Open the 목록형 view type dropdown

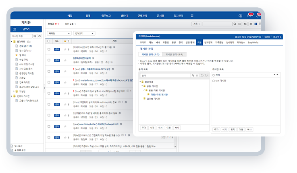point(59,33)
